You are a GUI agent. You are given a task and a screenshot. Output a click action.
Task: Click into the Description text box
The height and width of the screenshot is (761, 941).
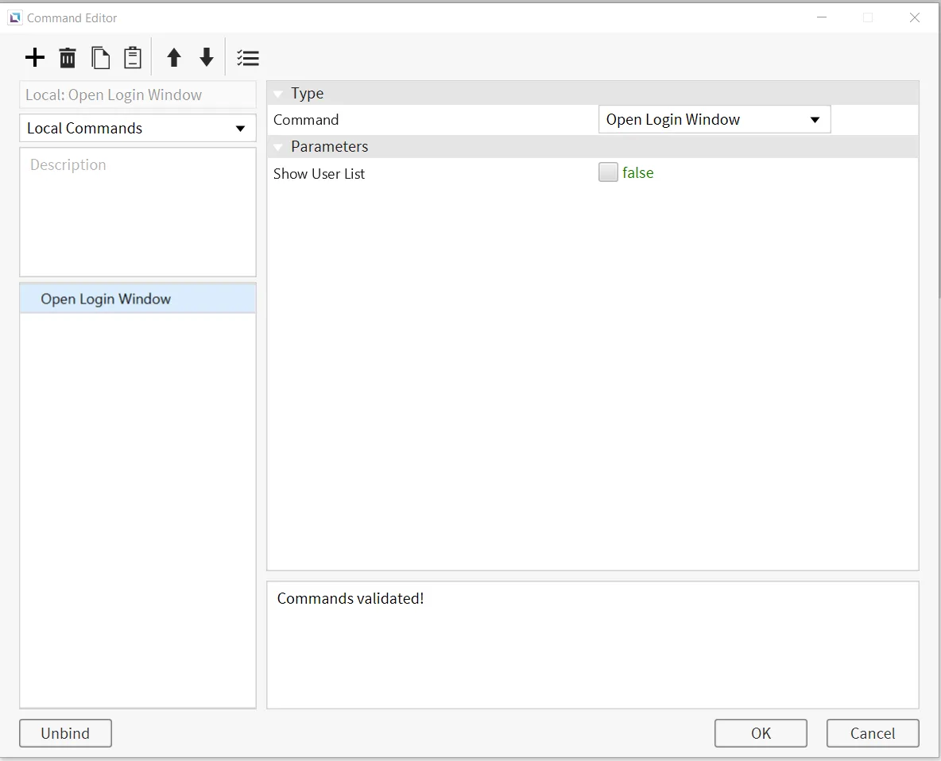(137, 212)
